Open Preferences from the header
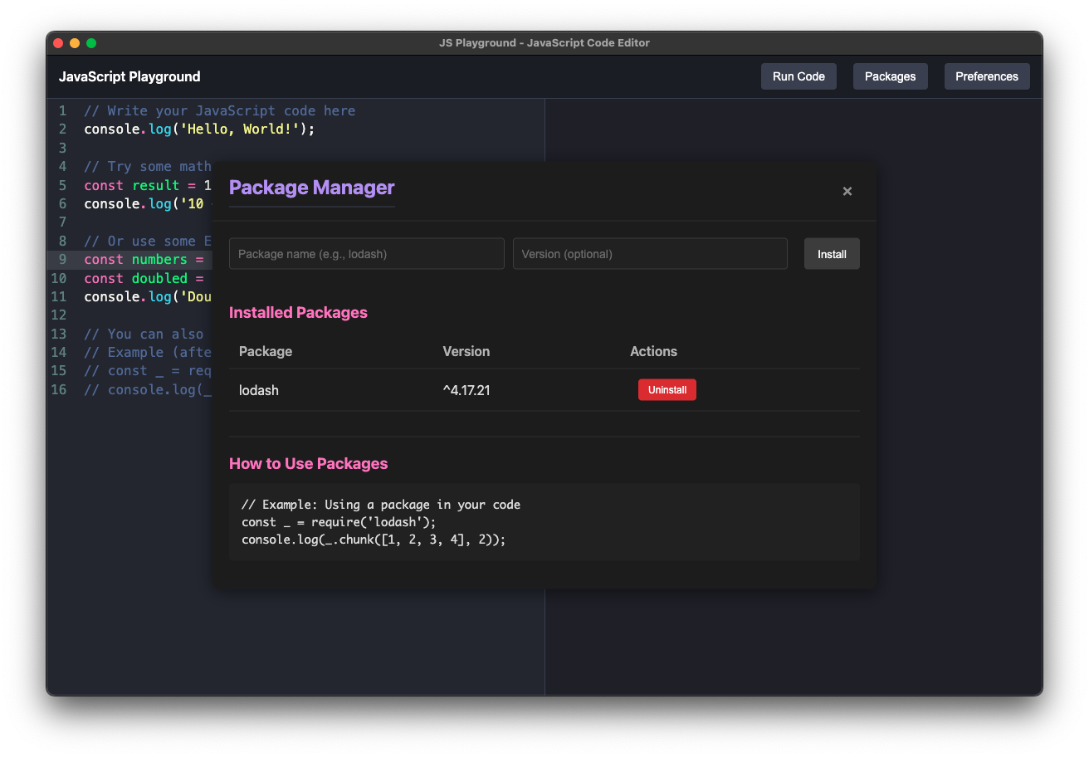The image size is (1089, 757). click(x=987, y=76)
